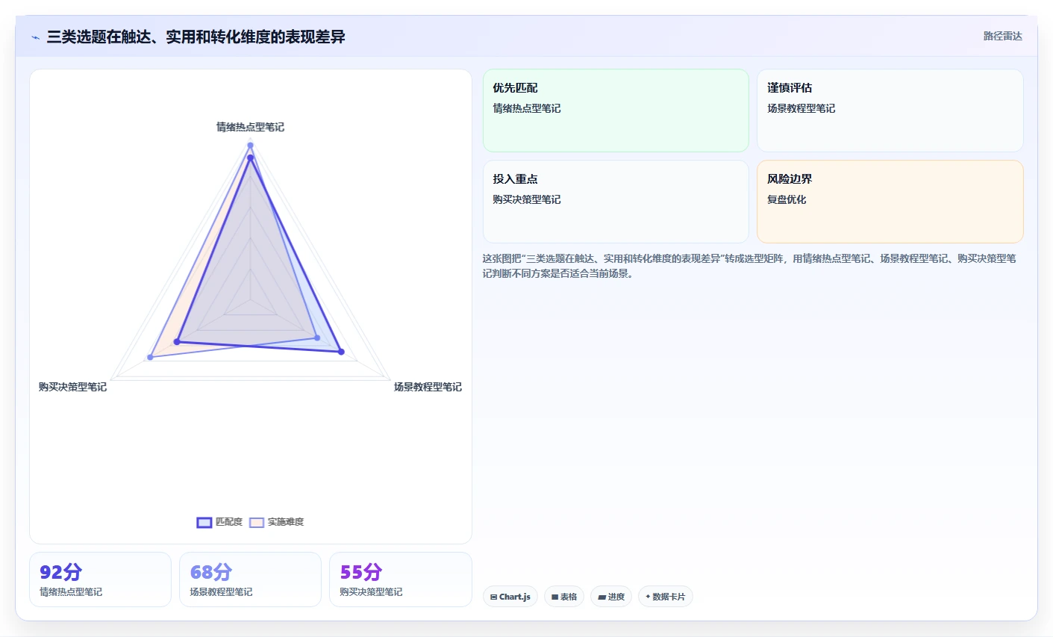Open the 投入重点 card
This screenshot has height=637, width=1053.
click(616, 202)
